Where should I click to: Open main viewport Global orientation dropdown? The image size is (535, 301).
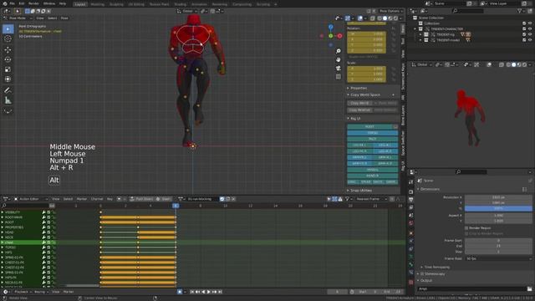(x=187, y=11)
